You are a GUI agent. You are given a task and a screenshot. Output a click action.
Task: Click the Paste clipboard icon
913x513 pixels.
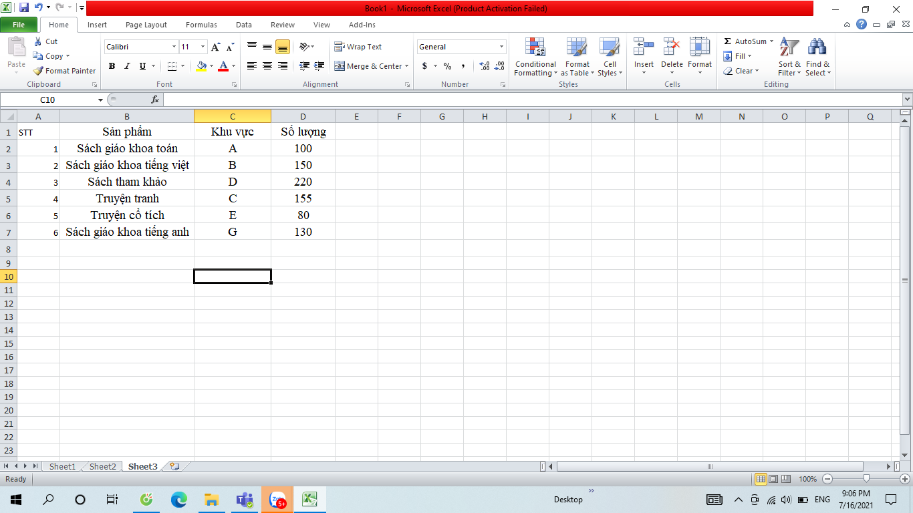[16, 48]
